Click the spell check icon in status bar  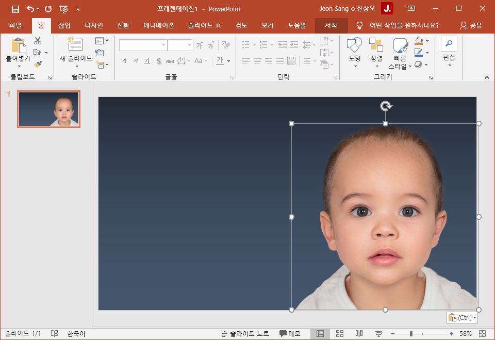(55, 333)
